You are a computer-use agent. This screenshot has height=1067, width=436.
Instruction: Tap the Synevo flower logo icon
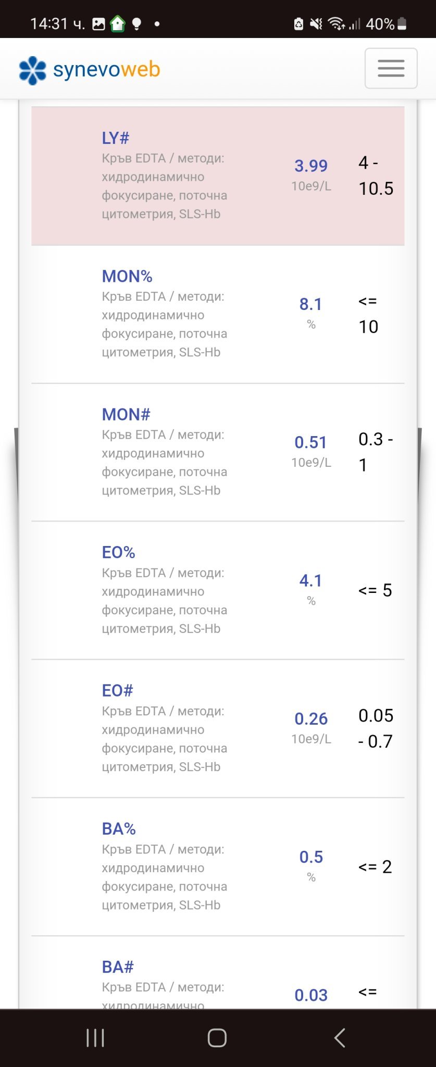(x=32, y=70)
